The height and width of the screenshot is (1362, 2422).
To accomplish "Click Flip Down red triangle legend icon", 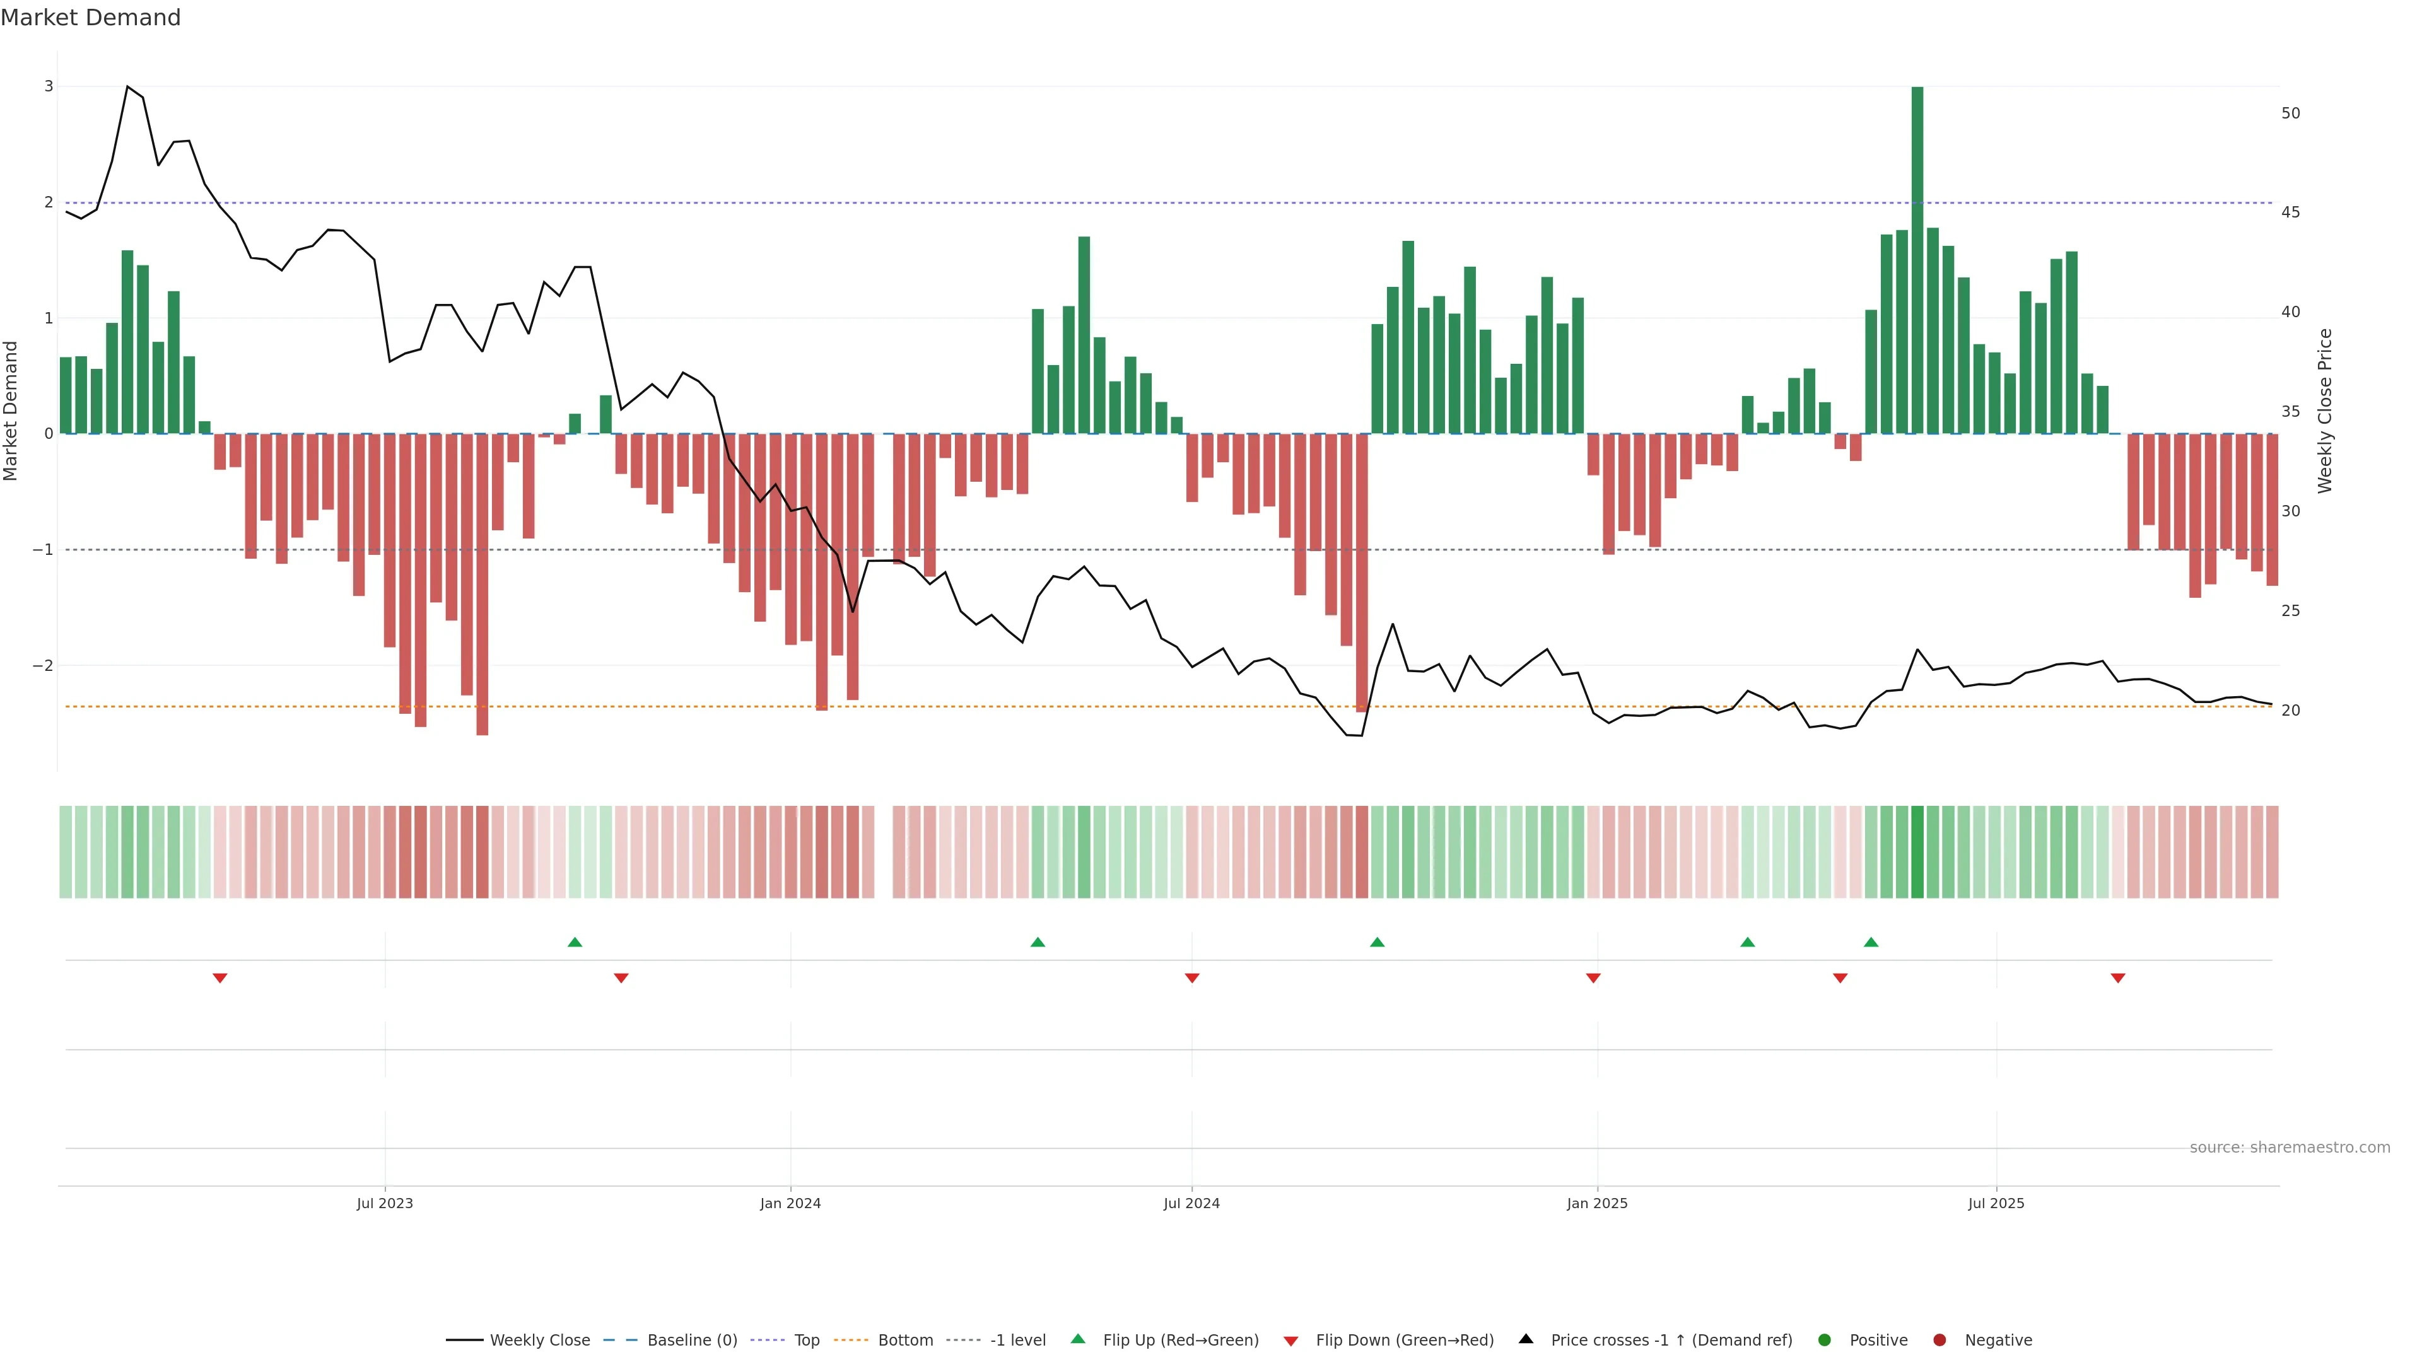I will [x=1291, y=1341].
